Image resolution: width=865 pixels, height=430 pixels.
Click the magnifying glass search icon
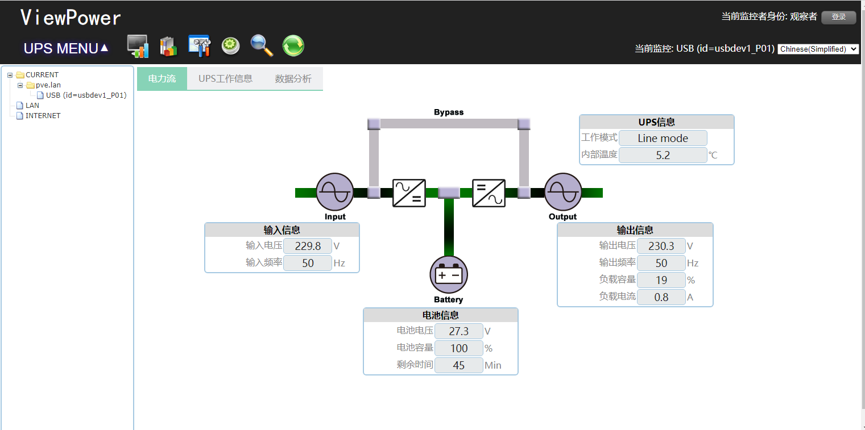coord(262,46)
